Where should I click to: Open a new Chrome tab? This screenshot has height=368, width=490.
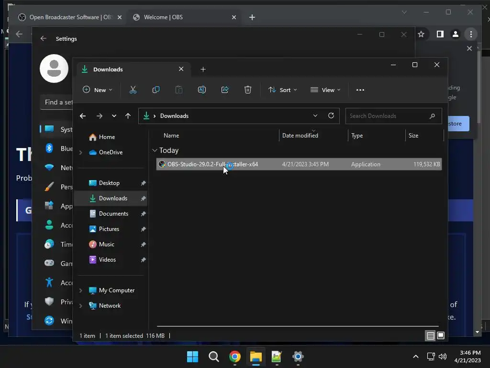pyautogui.click(x=252, y=17)
